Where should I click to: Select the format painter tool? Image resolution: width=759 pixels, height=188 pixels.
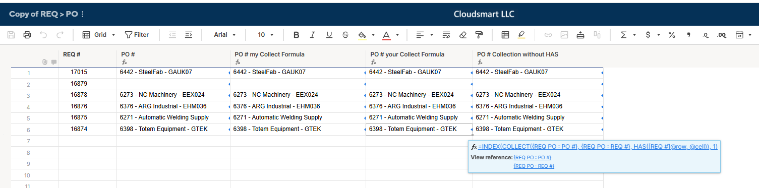(479, 35)
